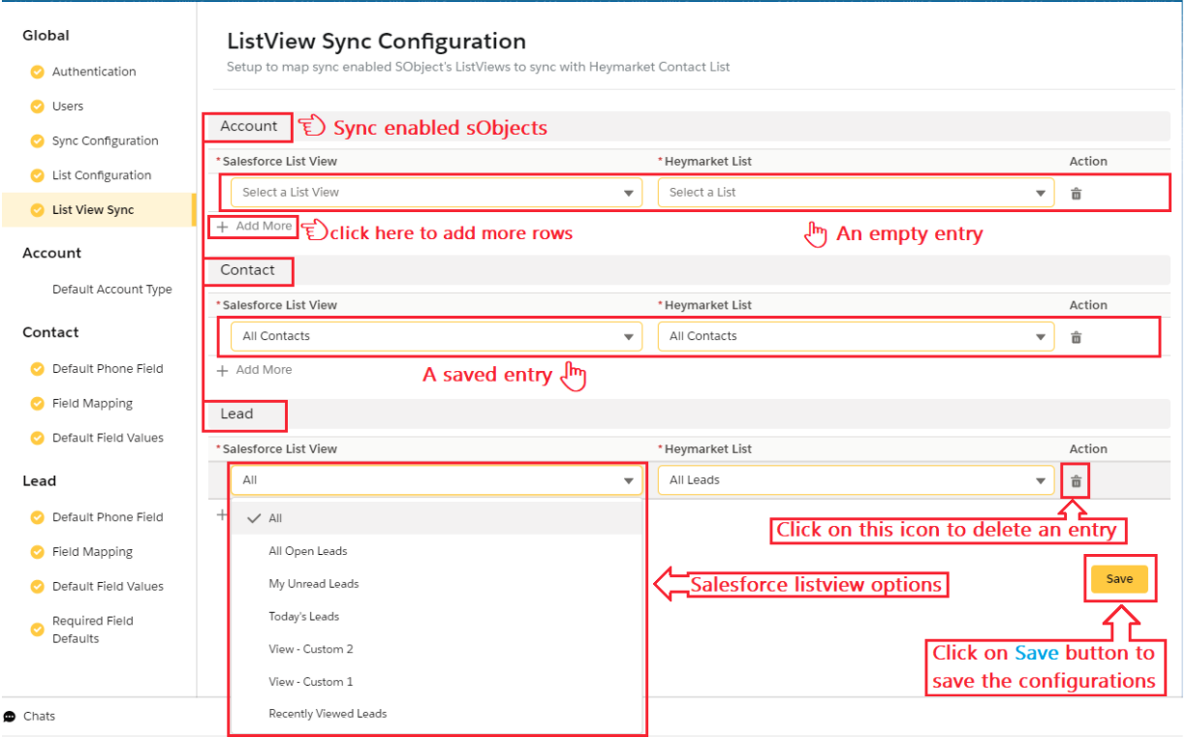
Task: Open Contact Heymarket List showing All Contacts
Action: [x=856, y=336]
